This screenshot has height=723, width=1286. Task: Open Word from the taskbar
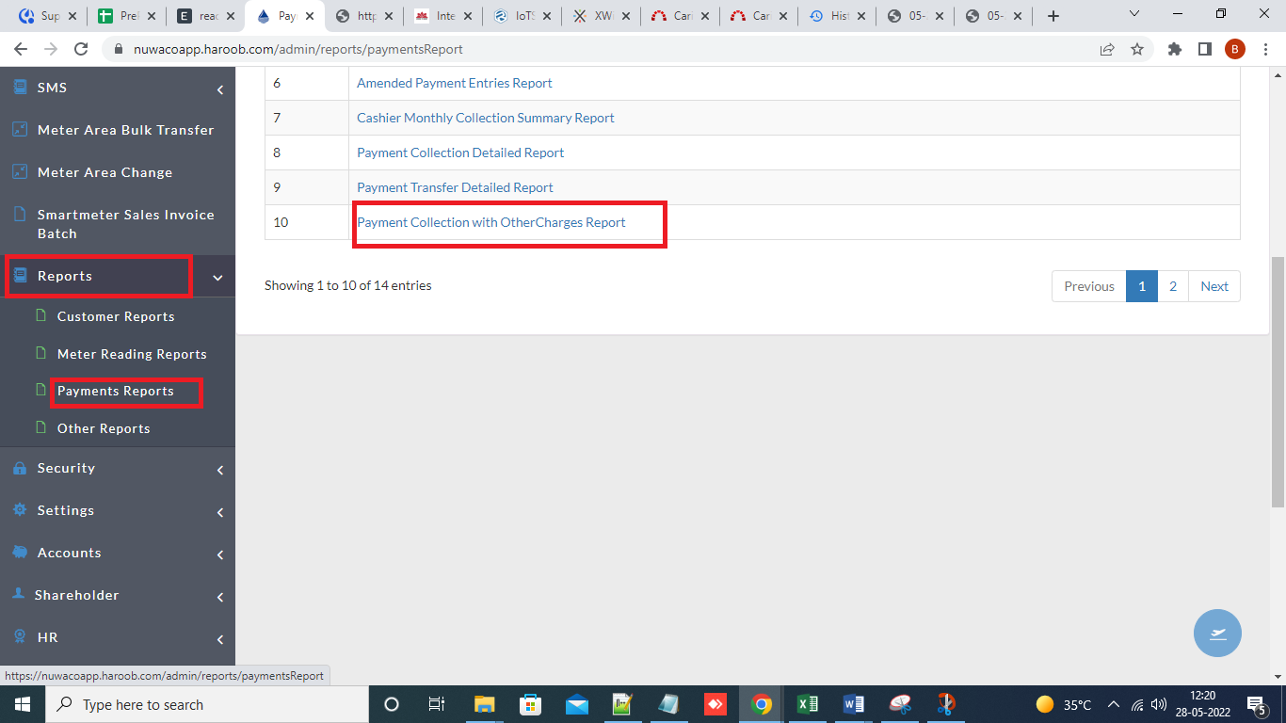(854, 704)
